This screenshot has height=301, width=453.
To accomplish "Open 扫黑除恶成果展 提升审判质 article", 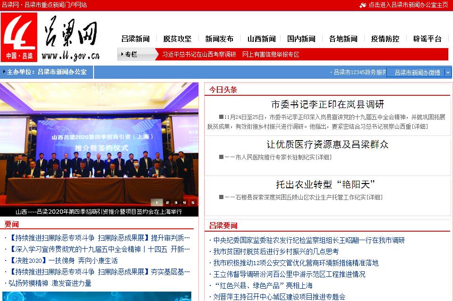I will click(x=99, y=238).
